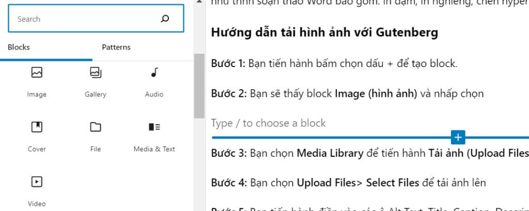The height and width of the screenshot is (211, 529).
Task: Click the 'Bước 4' Upload Files paragraph
Action: pyautogui.click(x=348, y=183)
